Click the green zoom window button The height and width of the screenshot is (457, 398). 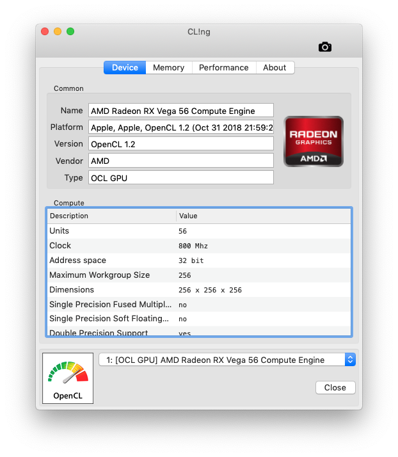click(x=70, y=31)
